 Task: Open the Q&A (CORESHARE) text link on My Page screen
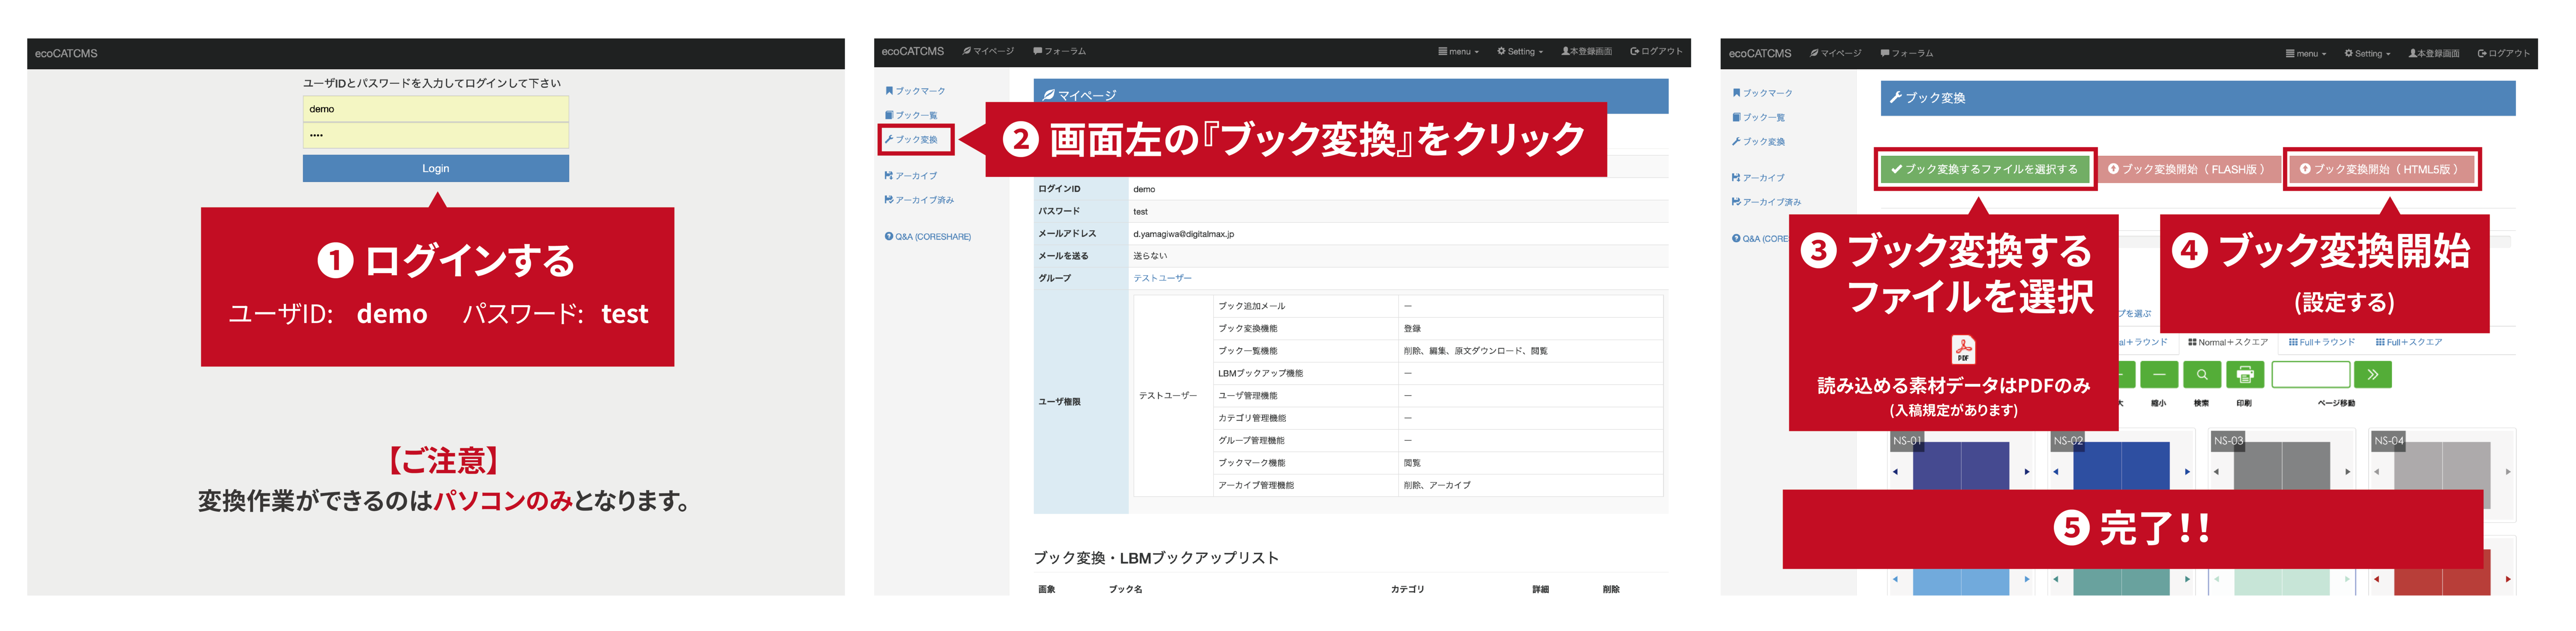tap(933, 237)
